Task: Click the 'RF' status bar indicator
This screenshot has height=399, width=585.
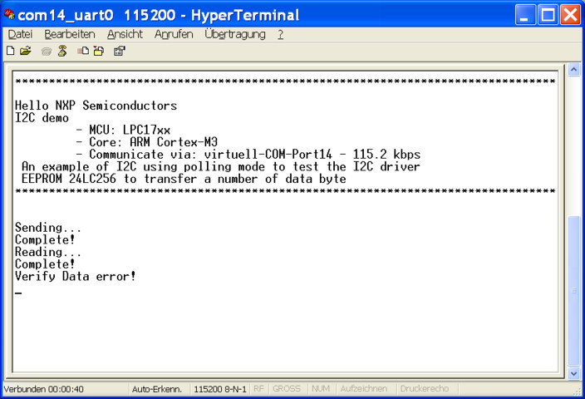Action: [x=258, y=388]
